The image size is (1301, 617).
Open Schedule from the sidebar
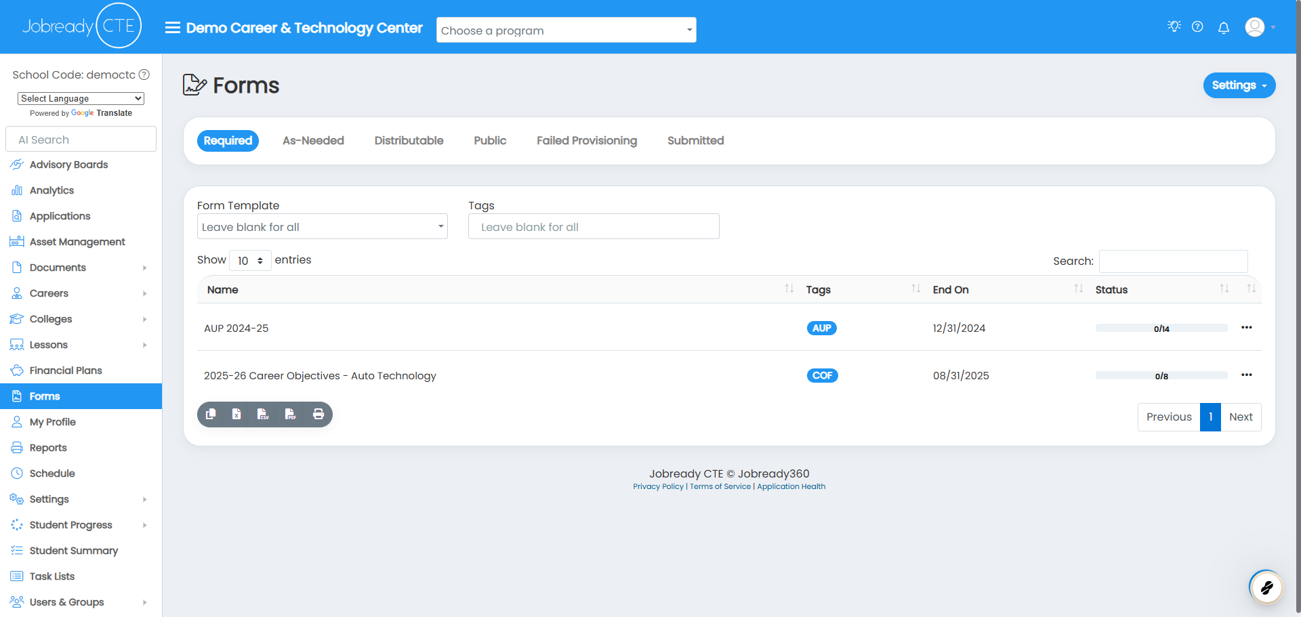pos(81,473)
